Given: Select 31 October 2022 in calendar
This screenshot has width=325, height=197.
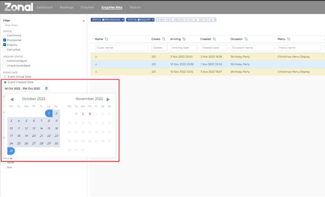Looking at the screenshot, I should point(11,151).
